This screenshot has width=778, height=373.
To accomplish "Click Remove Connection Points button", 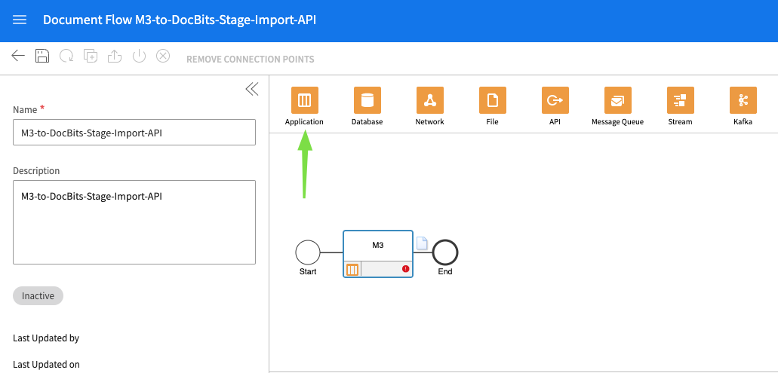I will click(250, 60).
